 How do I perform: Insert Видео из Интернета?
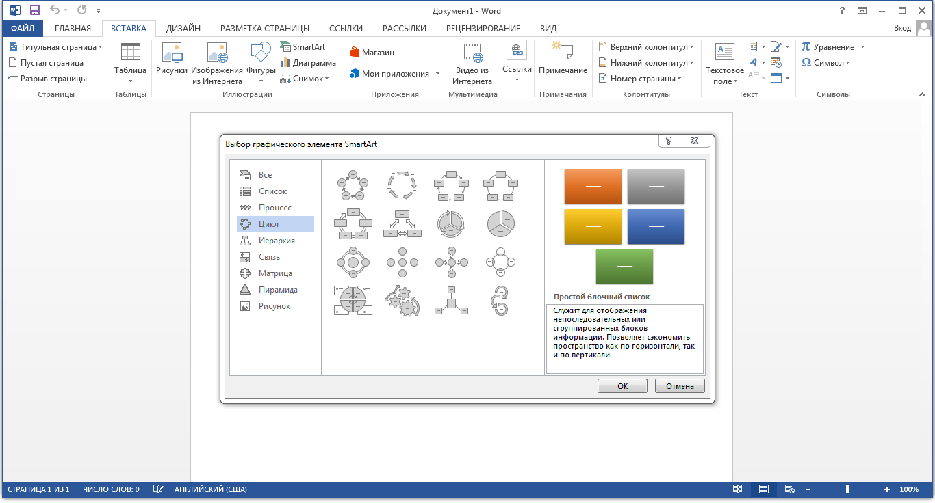tap(473, 62)
